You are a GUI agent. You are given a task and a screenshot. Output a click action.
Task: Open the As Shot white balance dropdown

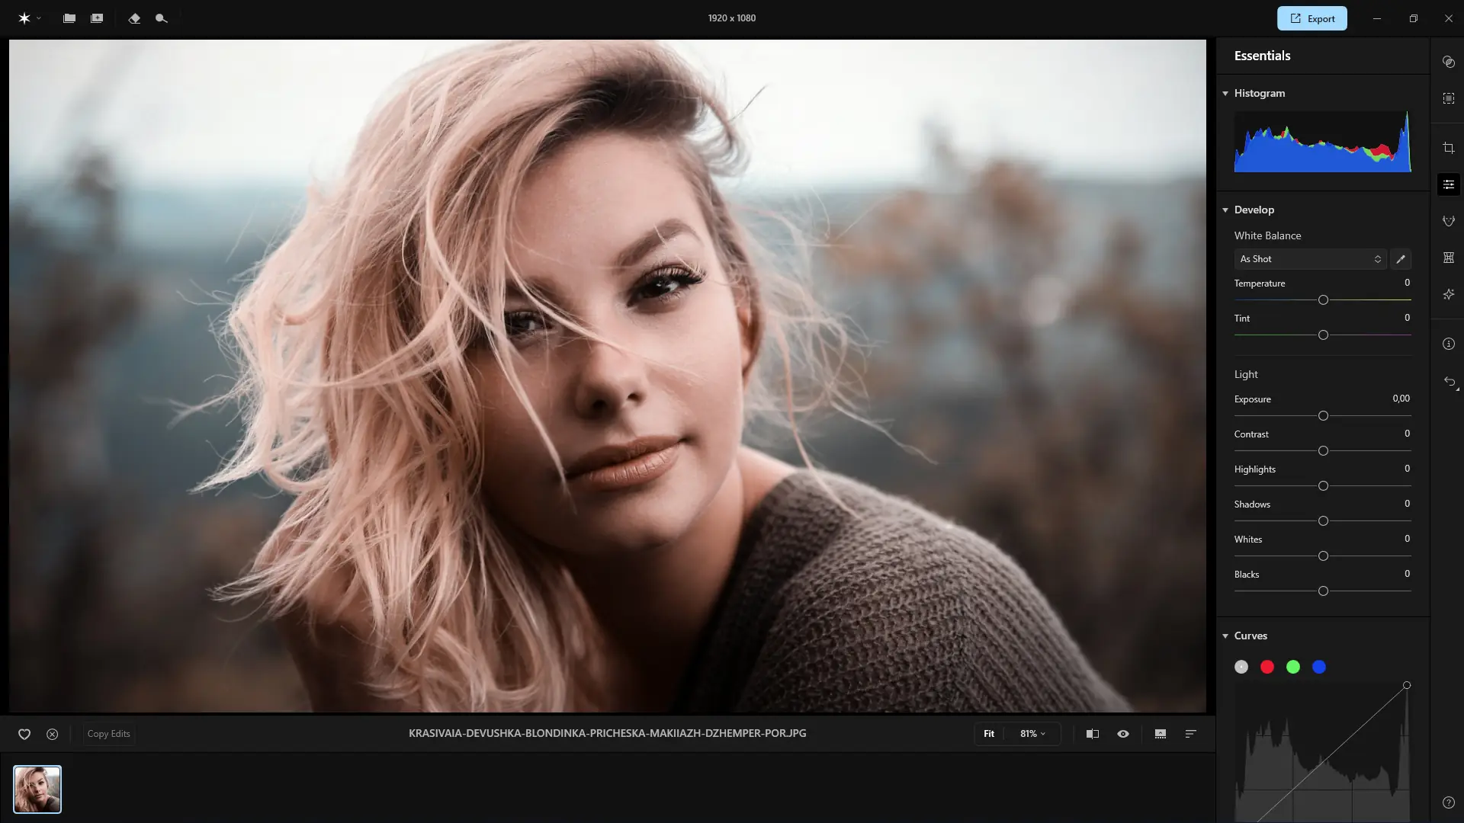(1310, 259)
